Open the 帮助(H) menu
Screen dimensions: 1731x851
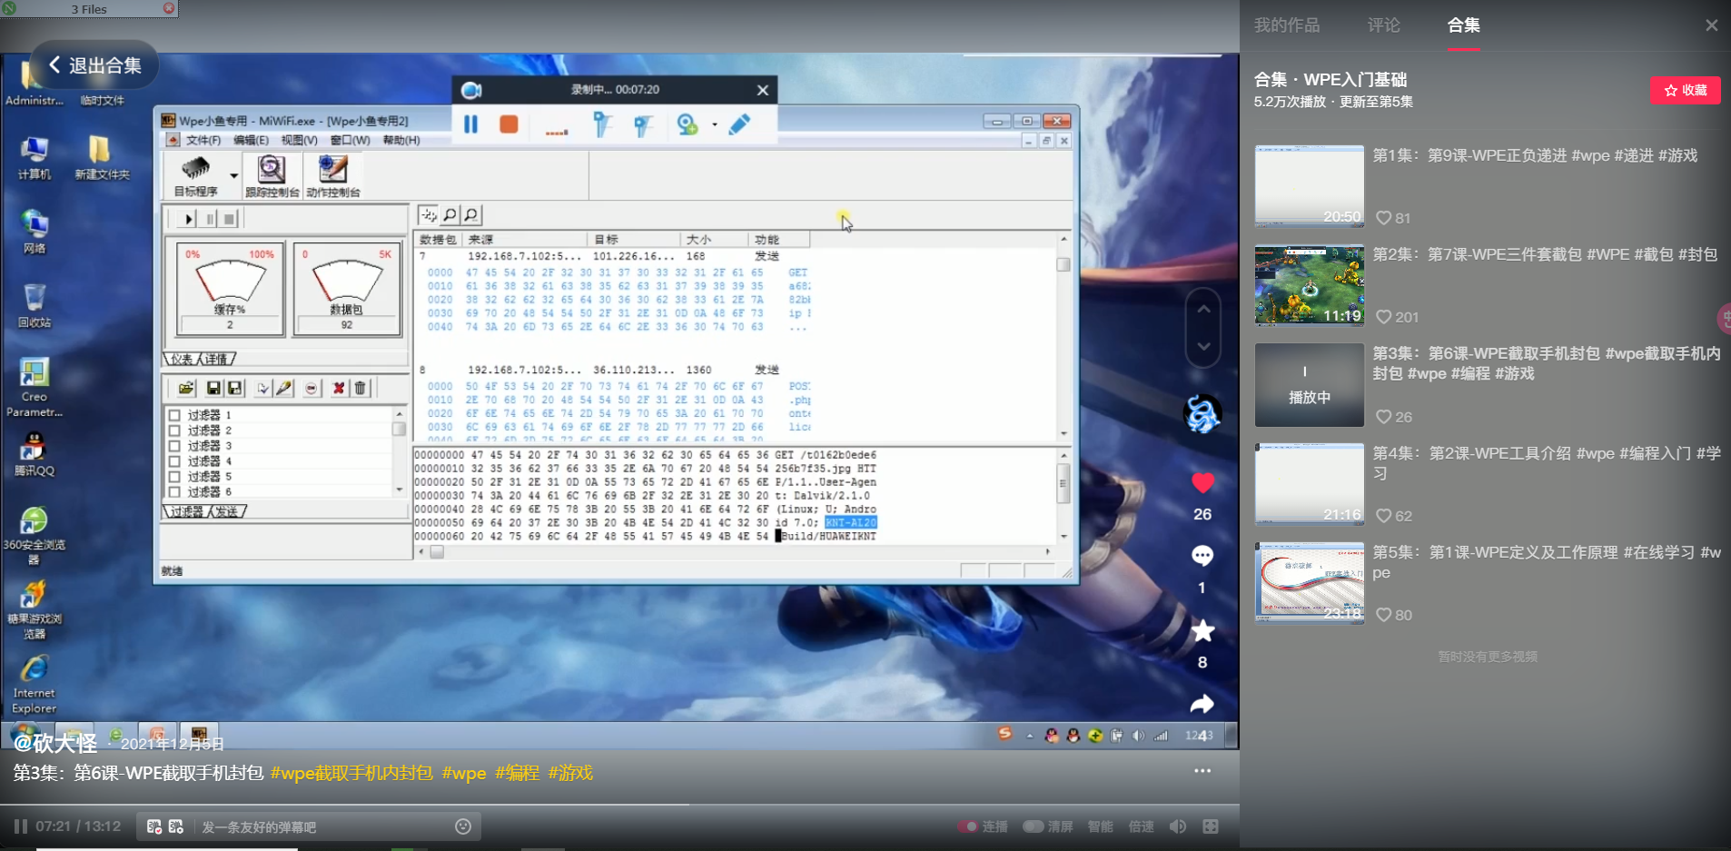point(401,141)
